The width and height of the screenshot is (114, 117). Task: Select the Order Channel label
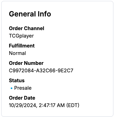pyautogui.click(x=26, y=28)
